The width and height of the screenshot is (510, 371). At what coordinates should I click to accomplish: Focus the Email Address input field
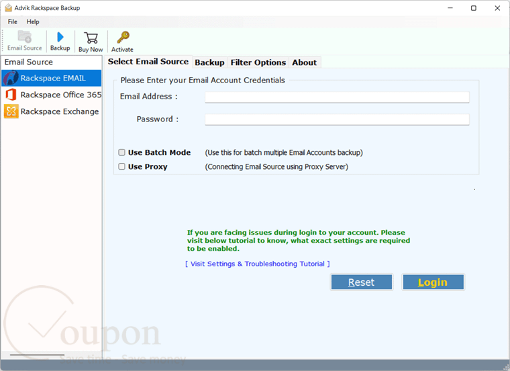point(337,97)
